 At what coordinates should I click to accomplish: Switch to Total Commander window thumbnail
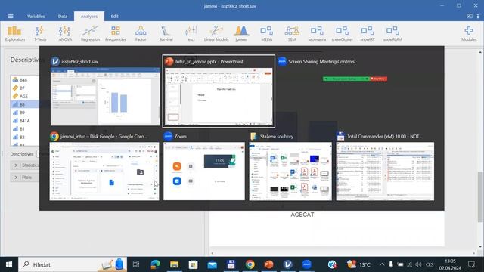pos(385,172)
